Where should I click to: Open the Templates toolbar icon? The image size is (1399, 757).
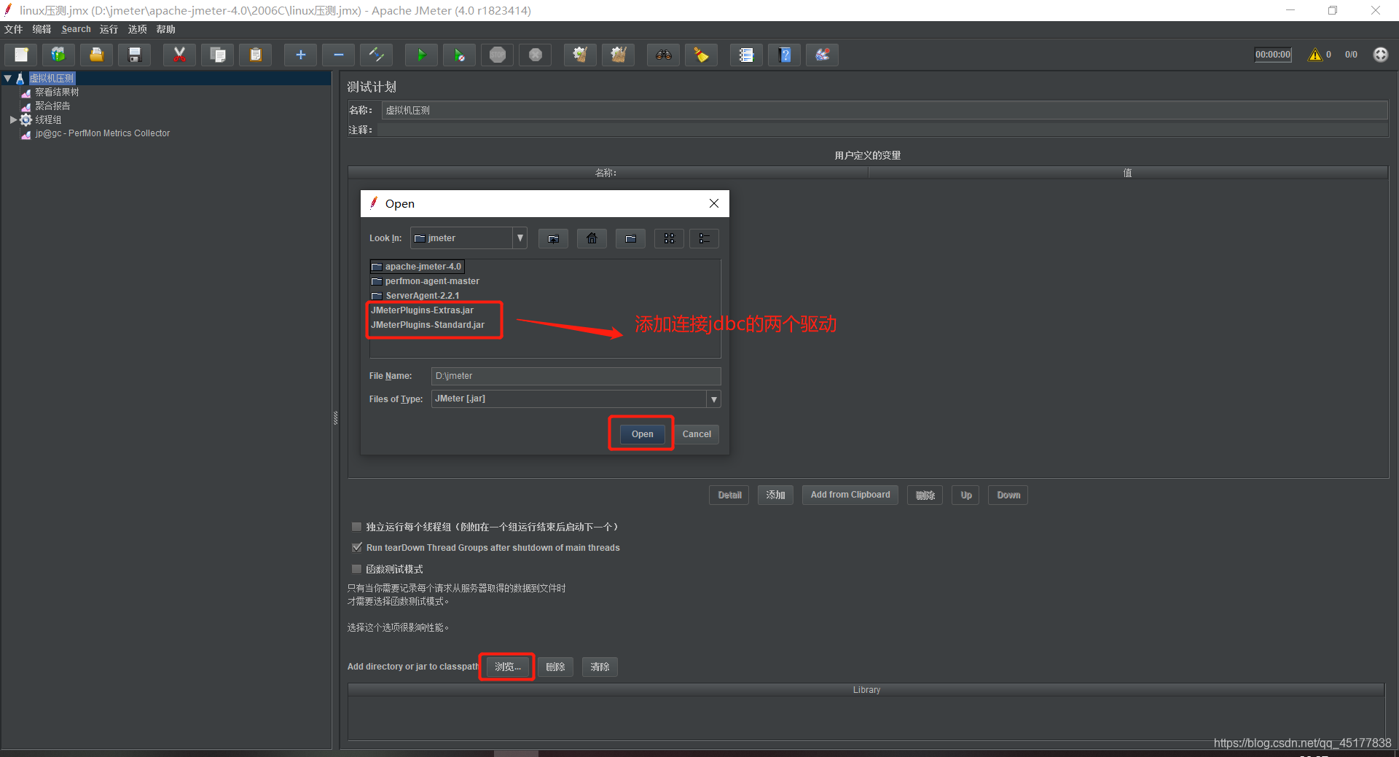click(x=58, y=55)
